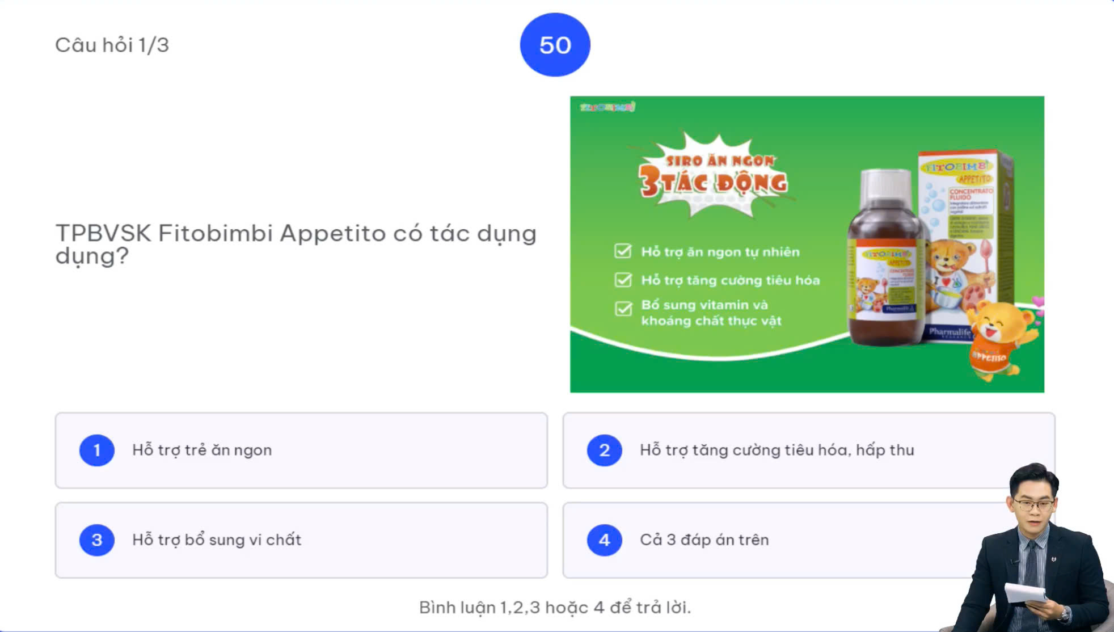The width and height of the screenshot is (1114, 632).
Task: Click the 'Câu hỏi 1/3' question counter
Action: point(112,45)
